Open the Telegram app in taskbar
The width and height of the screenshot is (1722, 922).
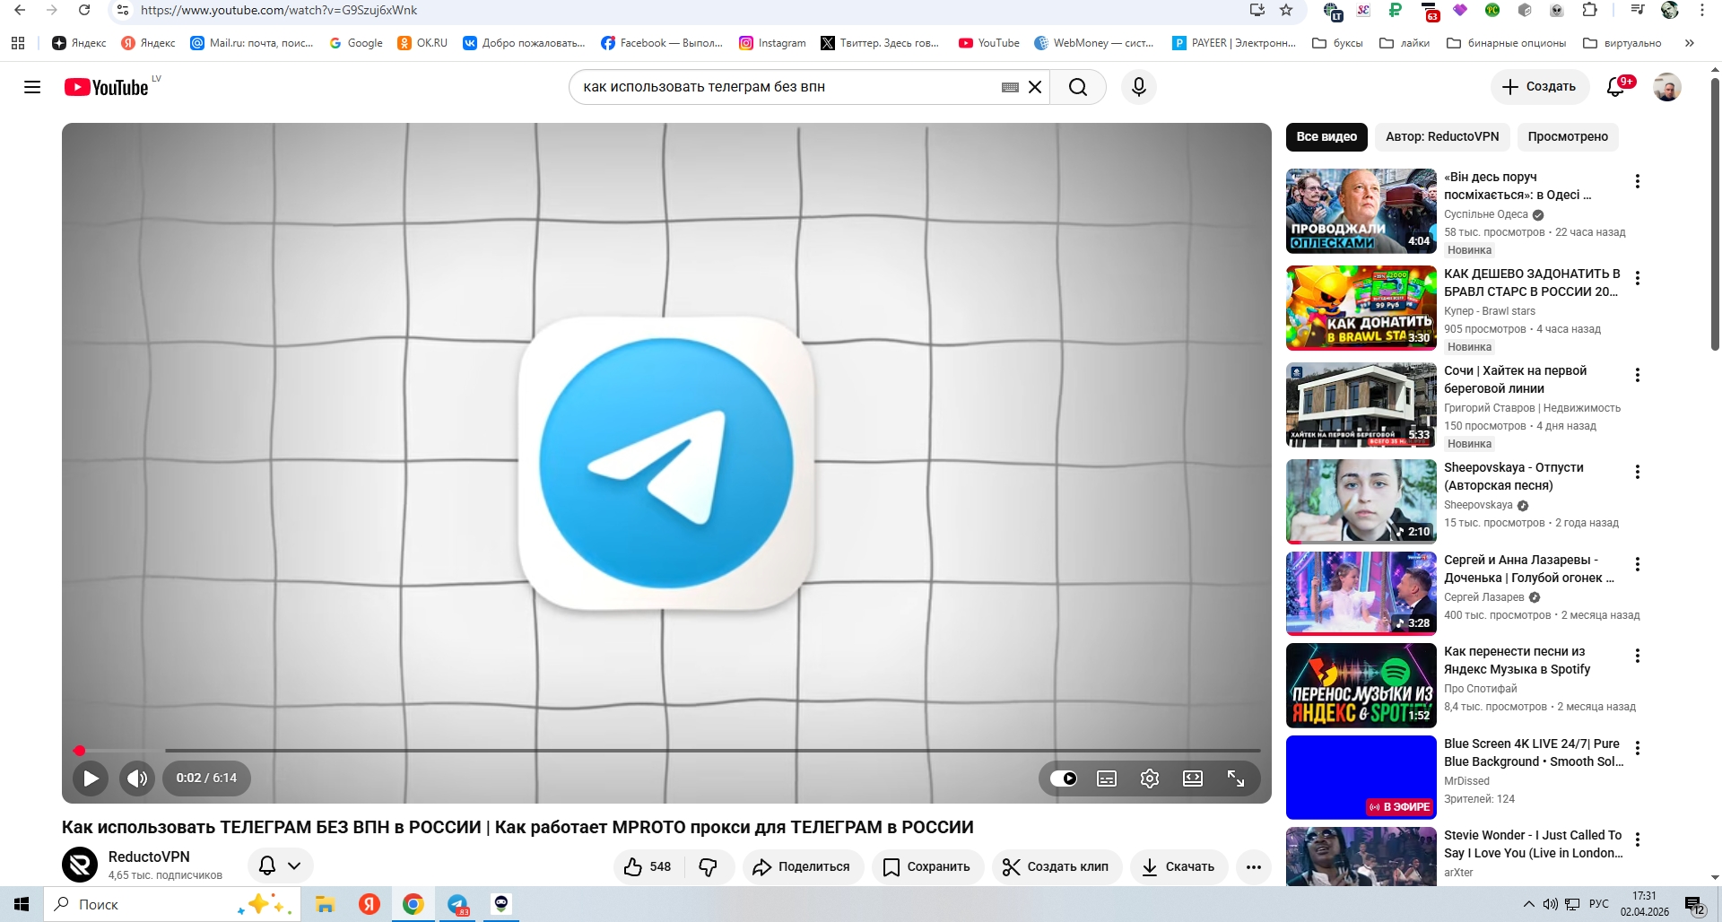457,904
